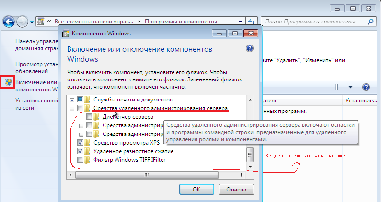Minimize the Компоненты Windows dialog
The width and height of the screenshot is (381, 202).
click(x=219, y=34)
